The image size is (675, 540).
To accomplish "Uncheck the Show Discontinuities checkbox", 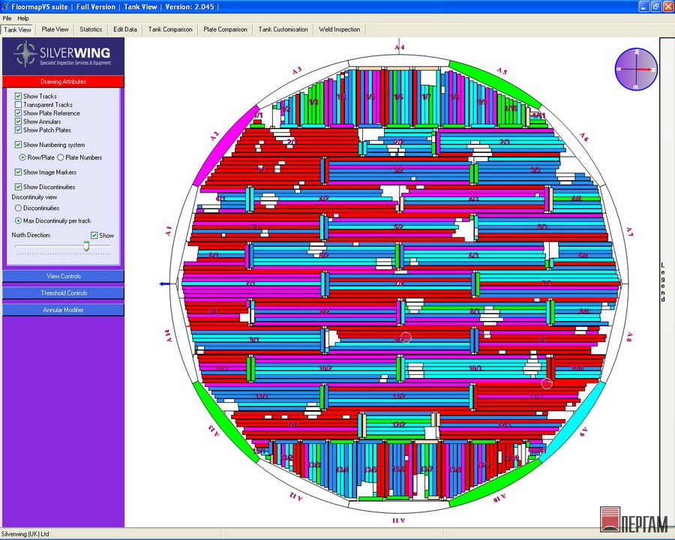I will [x=18, y=187].
